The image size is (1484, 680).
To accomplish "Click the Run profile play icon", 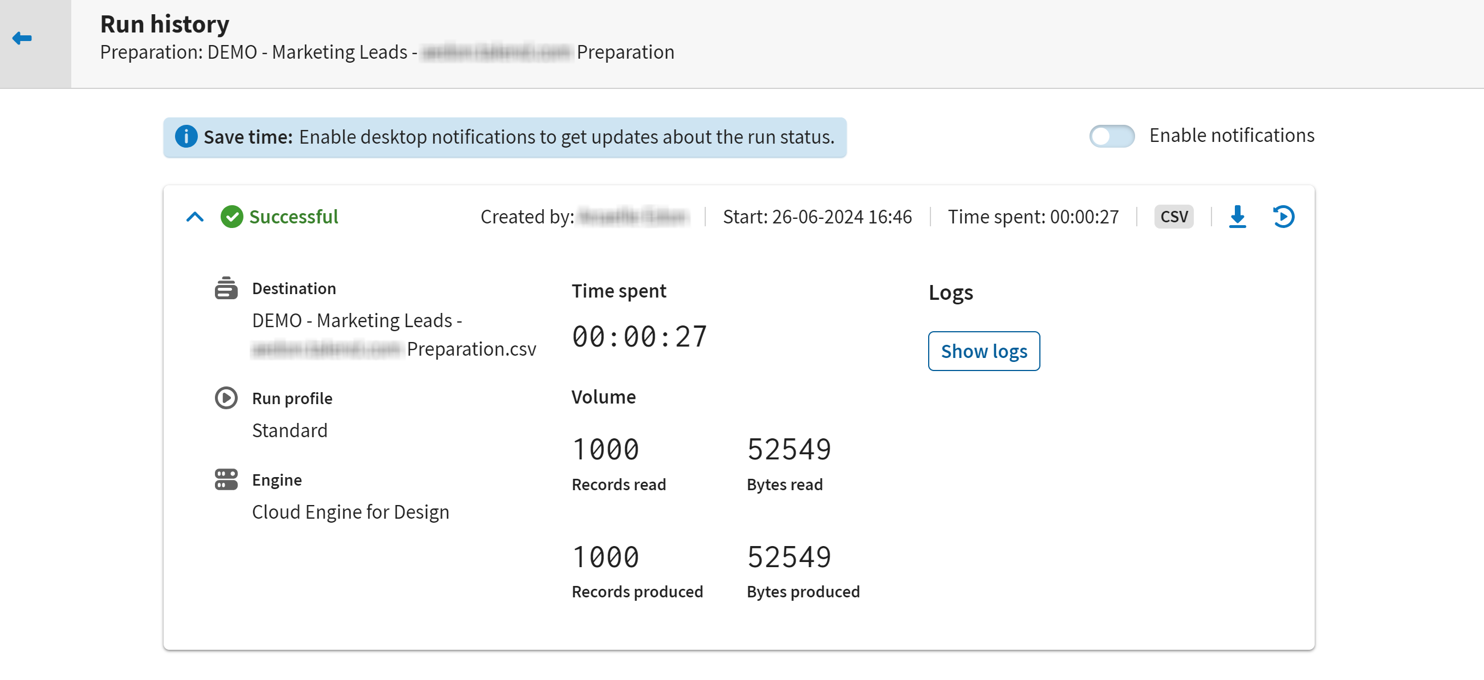I will pos(226,398).
